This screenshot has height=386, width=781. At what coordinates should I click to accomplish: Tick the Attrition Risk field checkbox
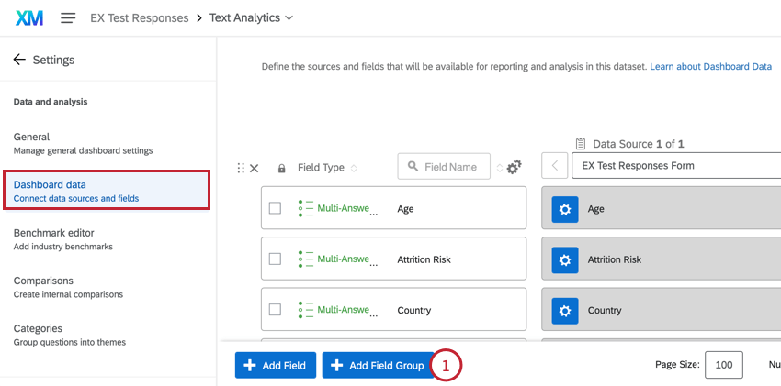click(x=275, y=259)
